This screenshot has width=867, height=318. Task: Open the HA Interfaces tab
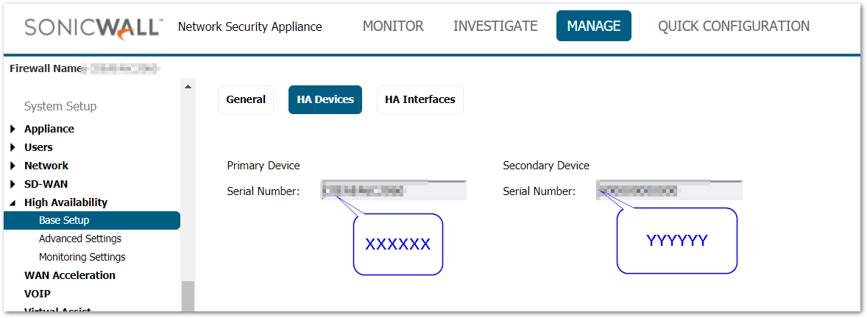pos(420,99)
